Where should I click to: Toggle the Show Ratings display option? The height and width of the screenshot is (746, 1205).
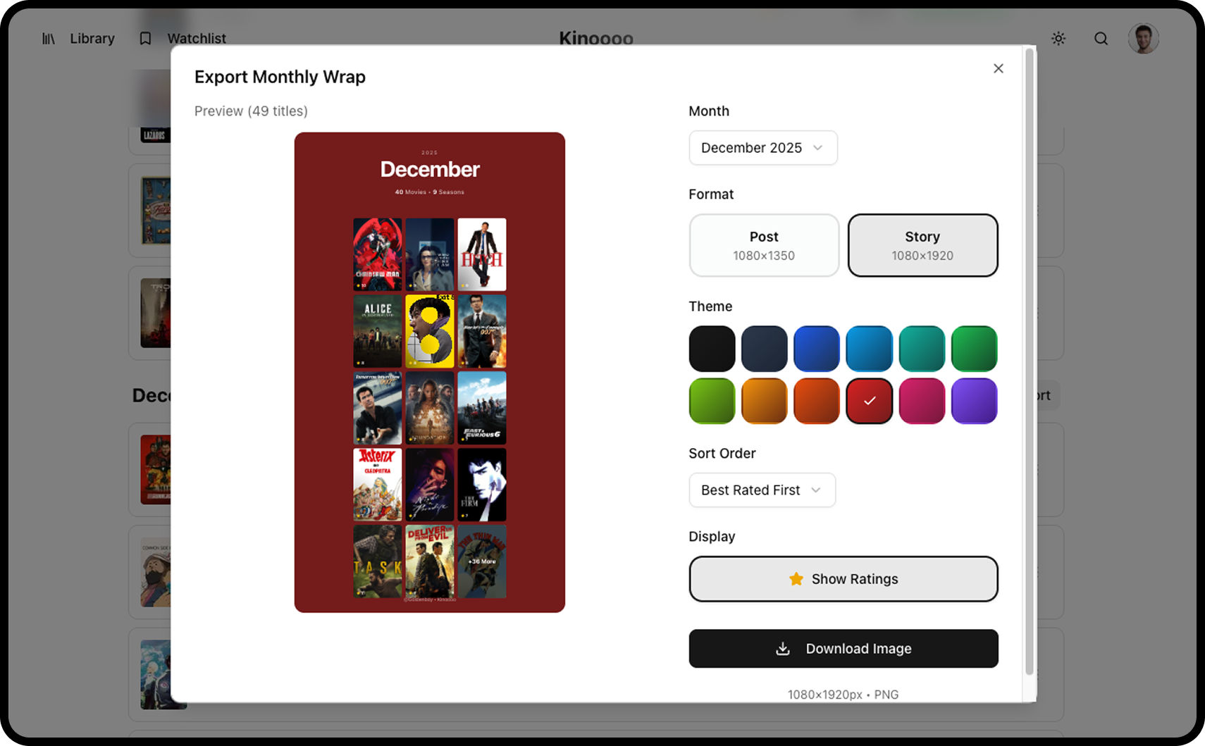843,579
